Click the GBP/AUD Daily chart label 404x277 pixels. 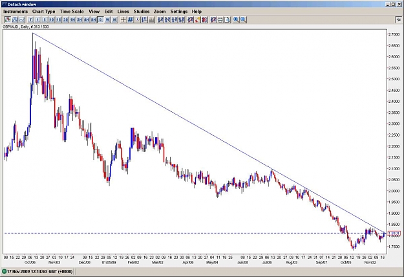pyautogui.click(x=26, y=27)
